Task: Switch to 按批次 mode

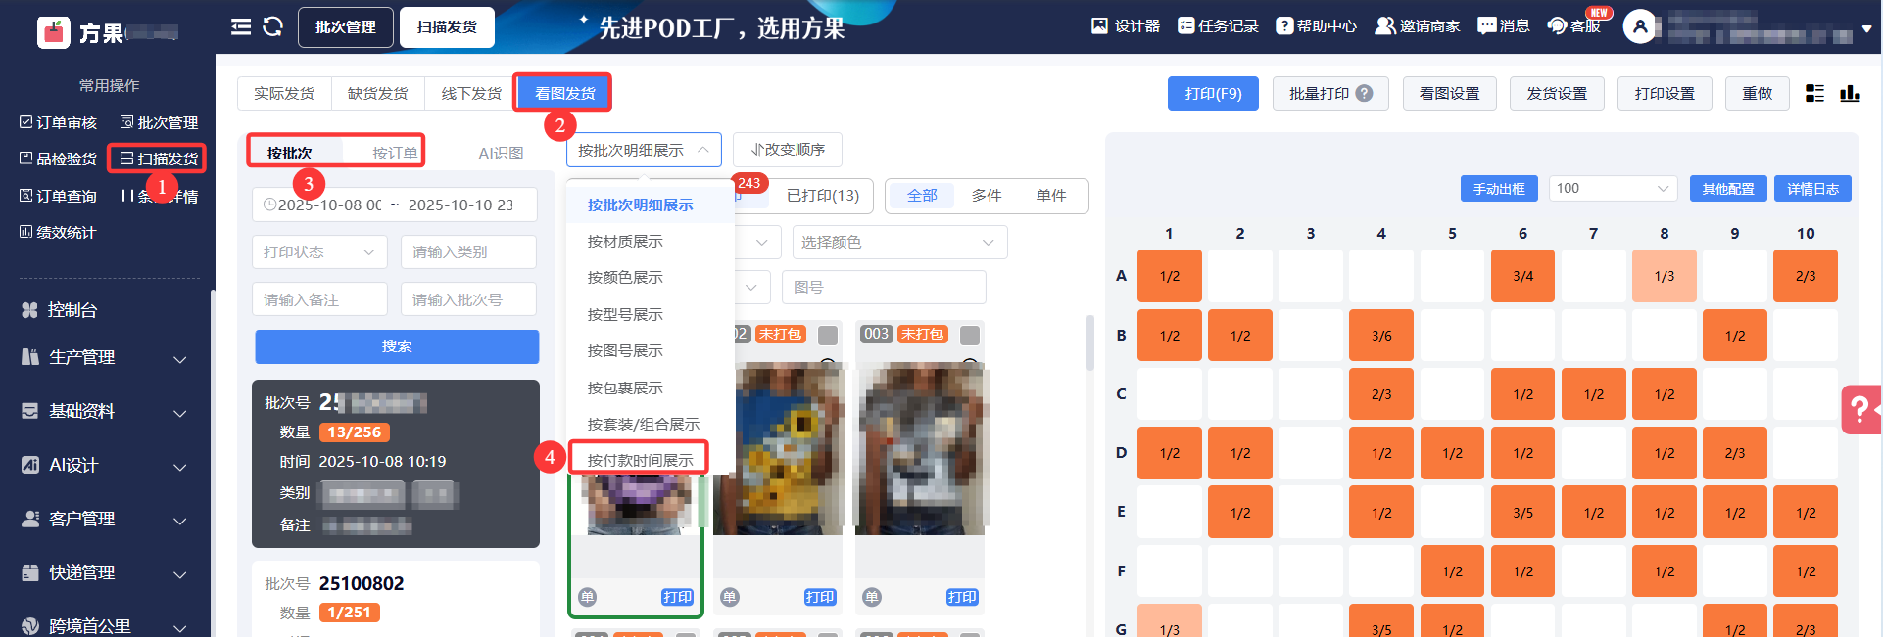Action: click(x=290, y=153)
